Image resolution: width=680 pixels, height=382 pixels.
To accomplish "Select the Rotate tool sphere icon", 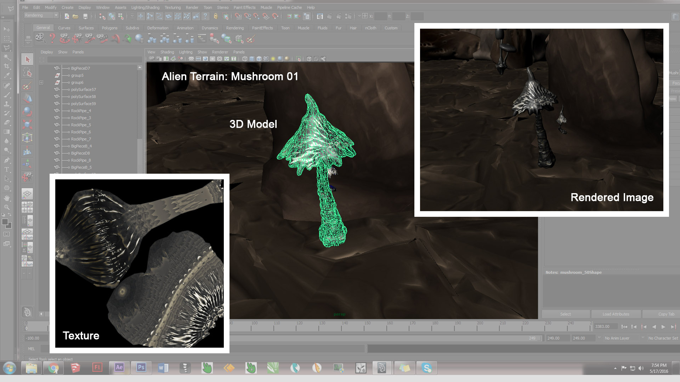I will (x=28, y=111).
